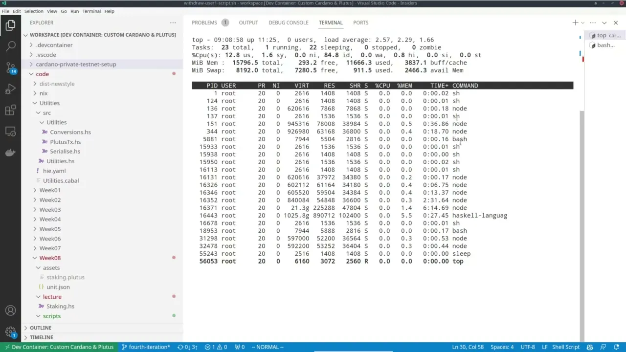Collapse the Week08 folder
This screenshot has width=626, height=352.
pyautogui.click(x=50, y=258)
